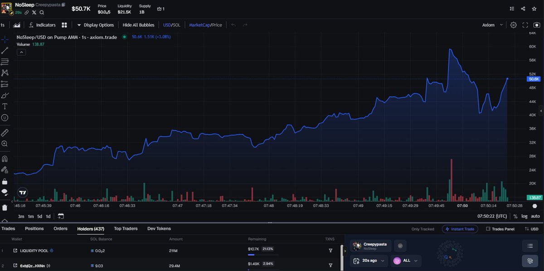544x271 pixels.
Task: Select the ruler measure tool
Action: (5, 132)
